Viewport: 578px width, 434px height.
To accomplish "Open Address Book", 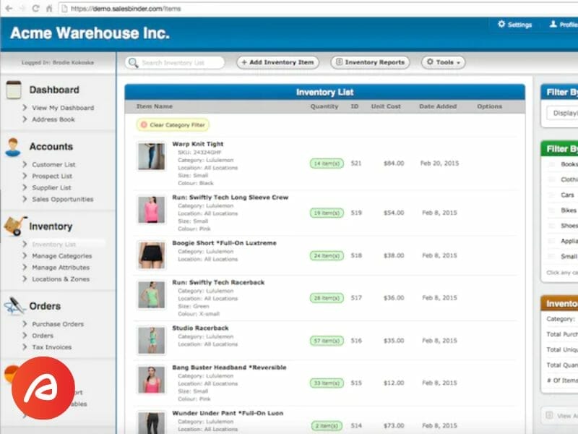I will pos(53,119).
